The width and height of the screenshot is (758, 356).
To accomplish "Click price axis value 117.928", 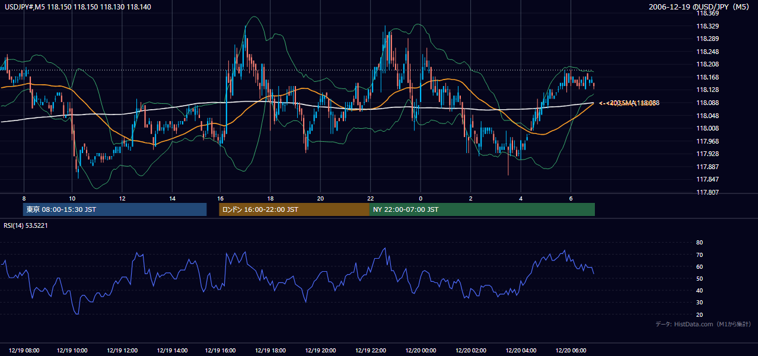I will click(x=708, y=154).
